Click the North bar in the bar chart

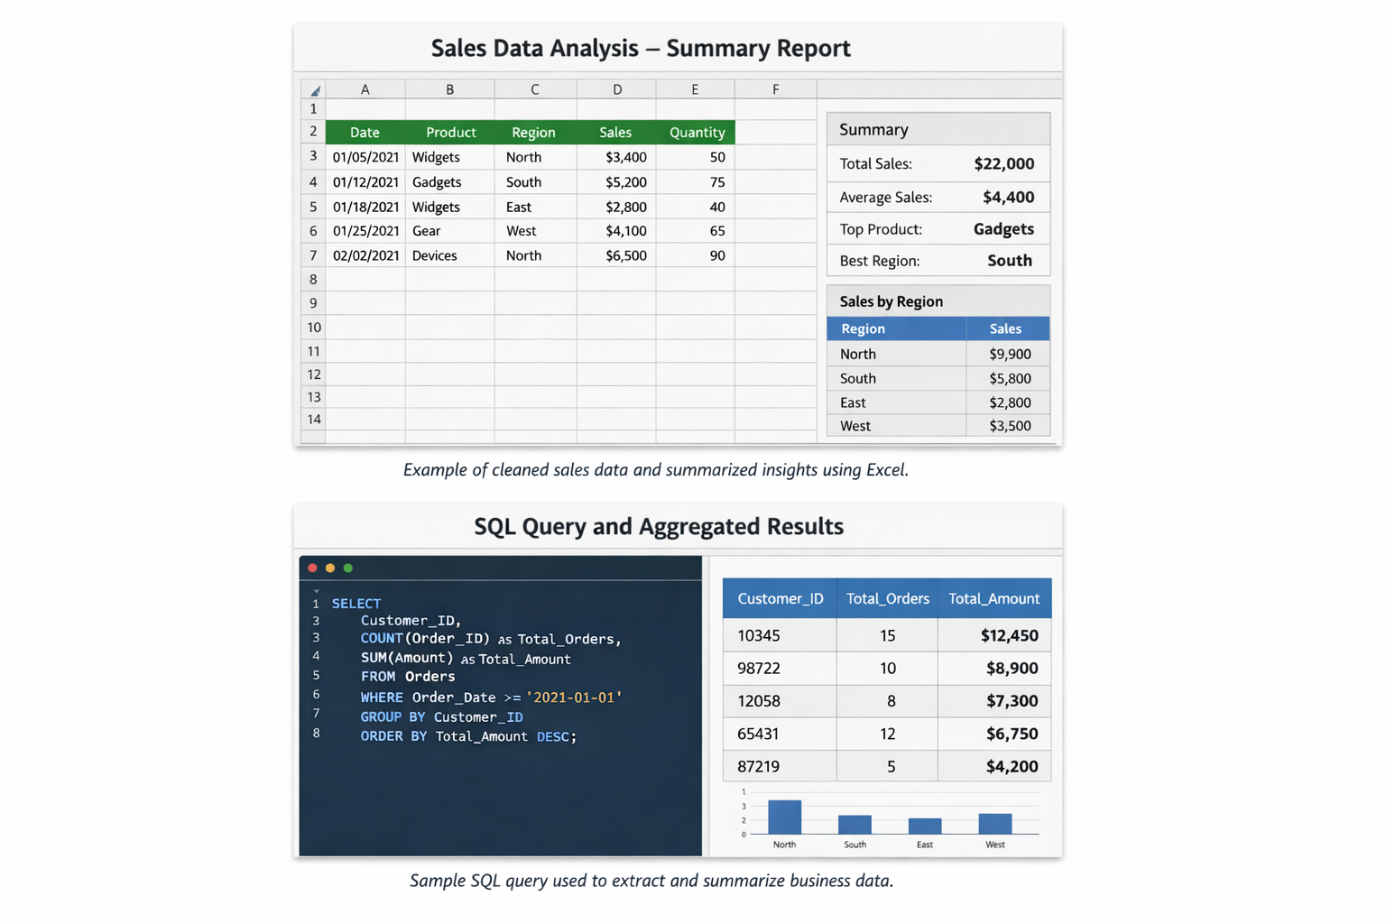click(784, 817)
